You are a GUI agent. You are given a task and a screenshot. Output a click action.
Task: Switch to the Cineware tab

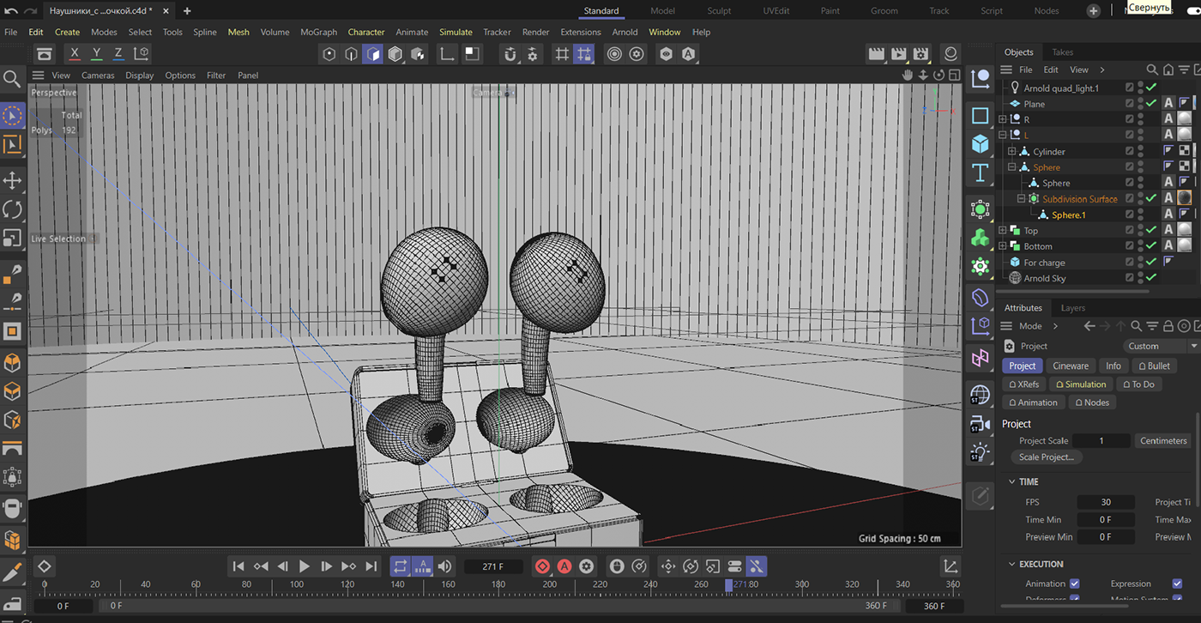coord(1071,366)
